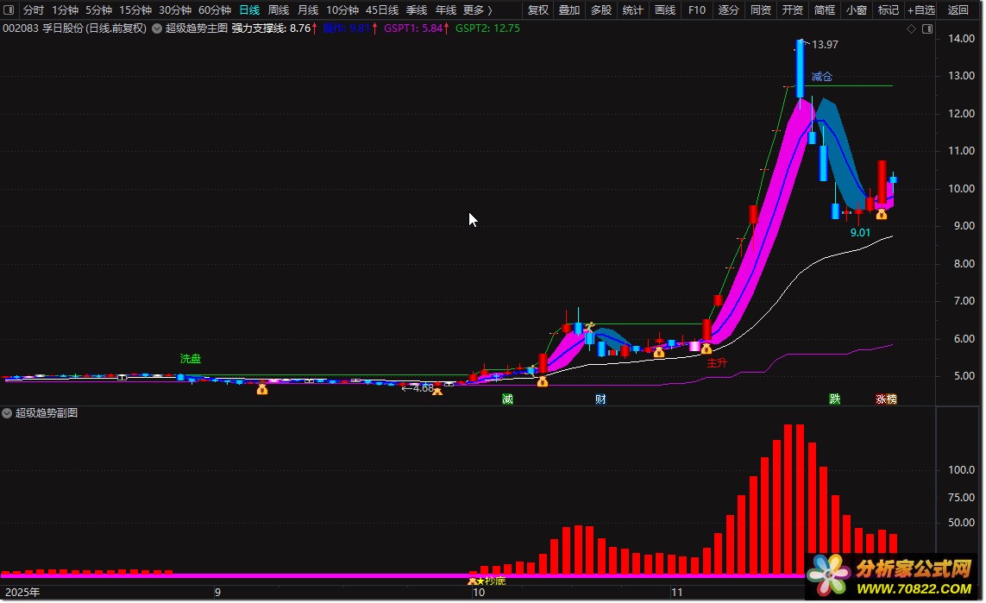The image size is (986, 603).
Task: Click the panel layout icon at top-left
Action: click(x=9, y=10)
